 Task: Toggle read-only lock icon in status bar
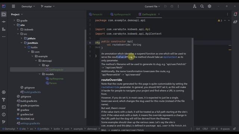point(234,129)
